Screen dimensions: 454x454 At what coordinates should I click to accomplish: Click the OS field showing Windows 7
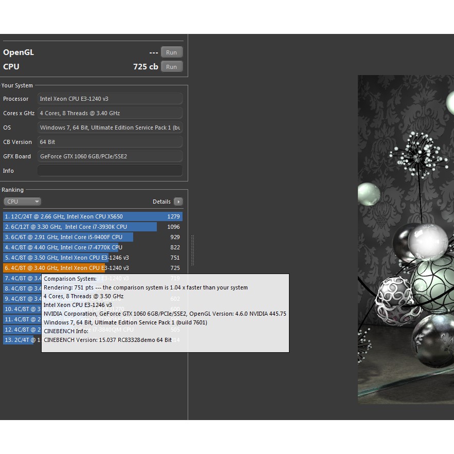(110, 128)
